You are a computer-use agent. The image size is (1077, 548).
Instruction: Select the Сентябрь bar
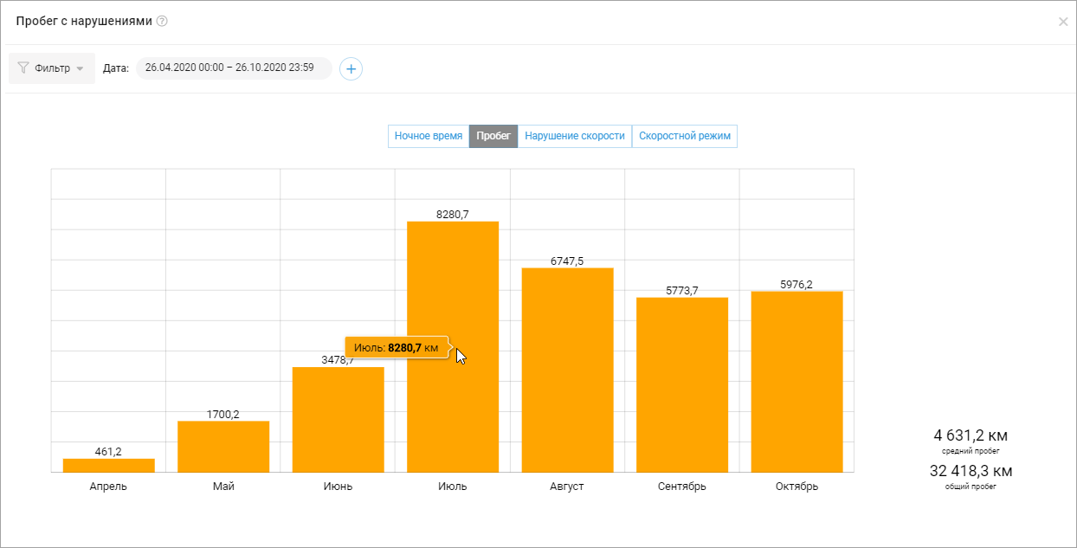(x=682, y=384)
